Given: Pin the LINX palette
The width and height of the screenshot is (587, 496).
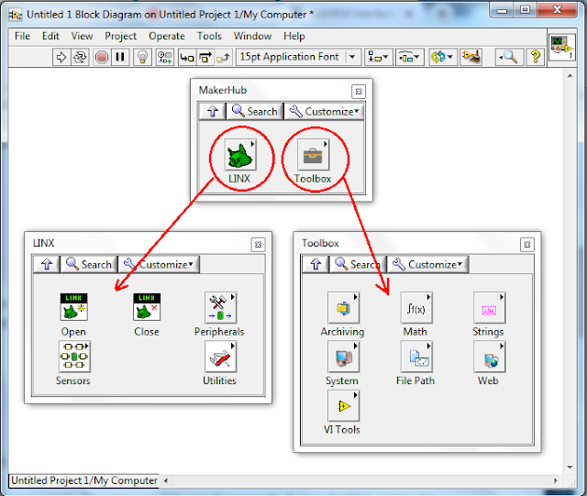Looking at the screenshot, I should [258, 245].
